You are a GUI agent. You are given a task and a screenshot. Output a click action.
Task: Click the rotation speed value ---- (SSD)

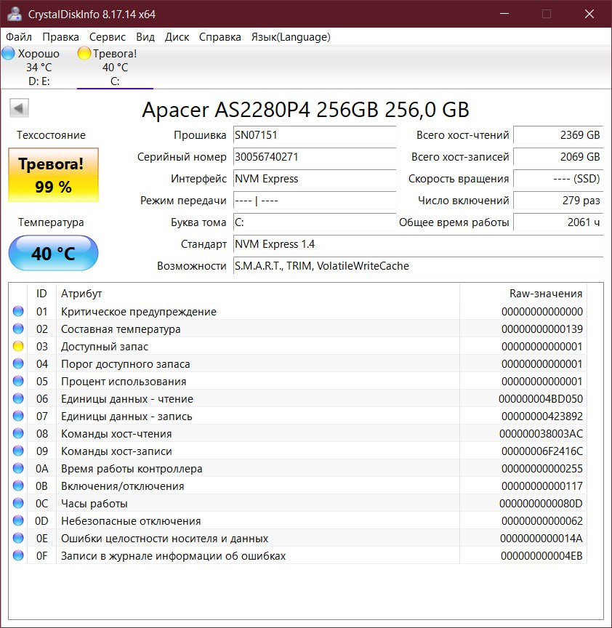point(558,179)
